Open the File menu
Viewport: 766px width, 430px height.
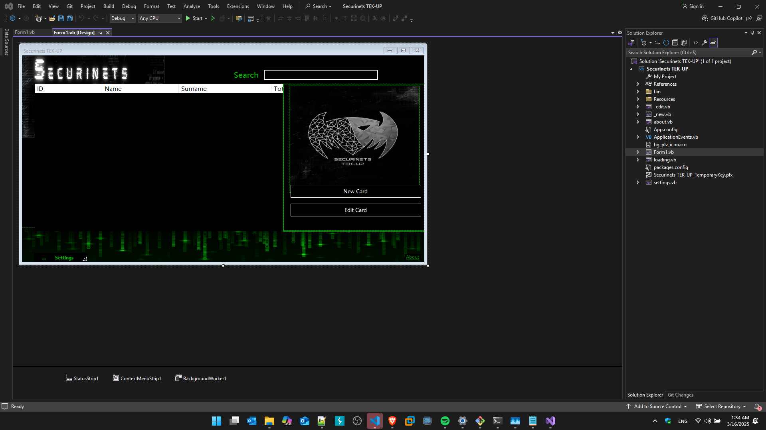(x=21, y=6)
